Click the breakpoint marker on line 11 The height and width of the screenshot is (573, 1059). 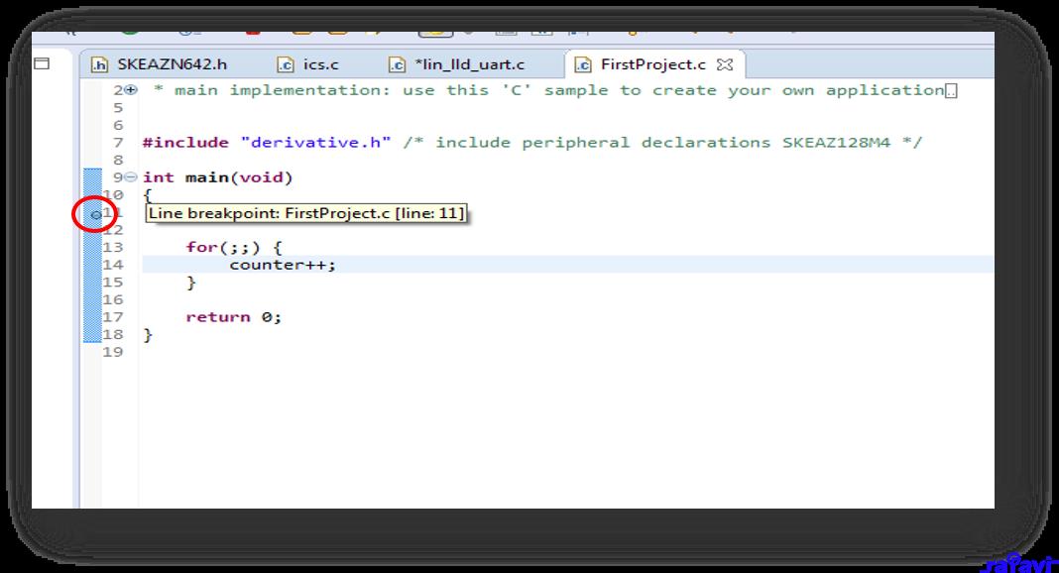coord(94,214)
